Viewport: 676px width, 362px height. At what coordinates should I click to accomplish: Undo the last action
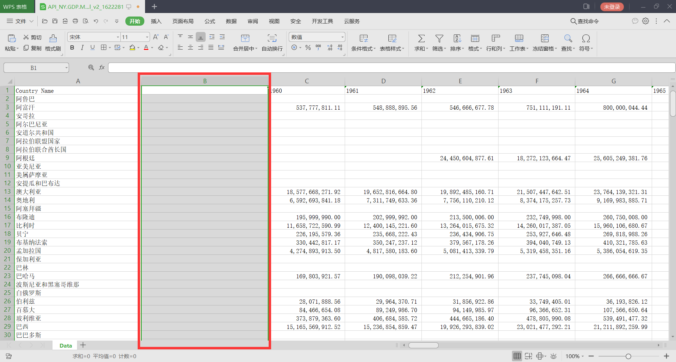click(96, 21)
